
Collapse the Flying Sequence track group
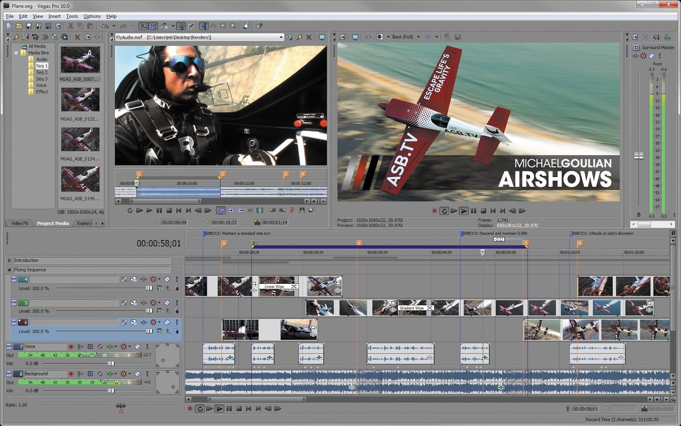pyautogui.click(x=9, y=269)
